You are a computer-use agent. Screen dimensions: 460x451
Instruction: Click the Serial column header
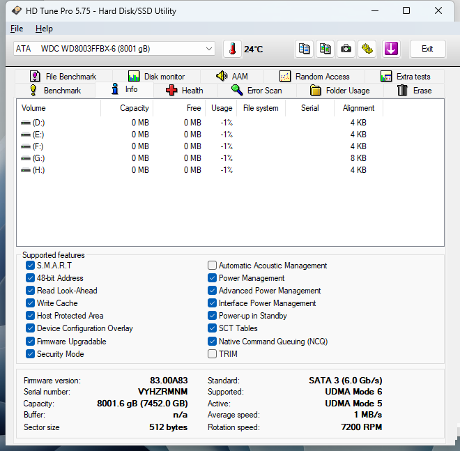pos(309,108)
